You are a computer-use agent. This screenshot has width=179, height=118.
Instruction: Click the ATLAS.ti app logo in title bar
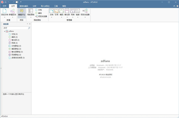click(x=2, y=2)
